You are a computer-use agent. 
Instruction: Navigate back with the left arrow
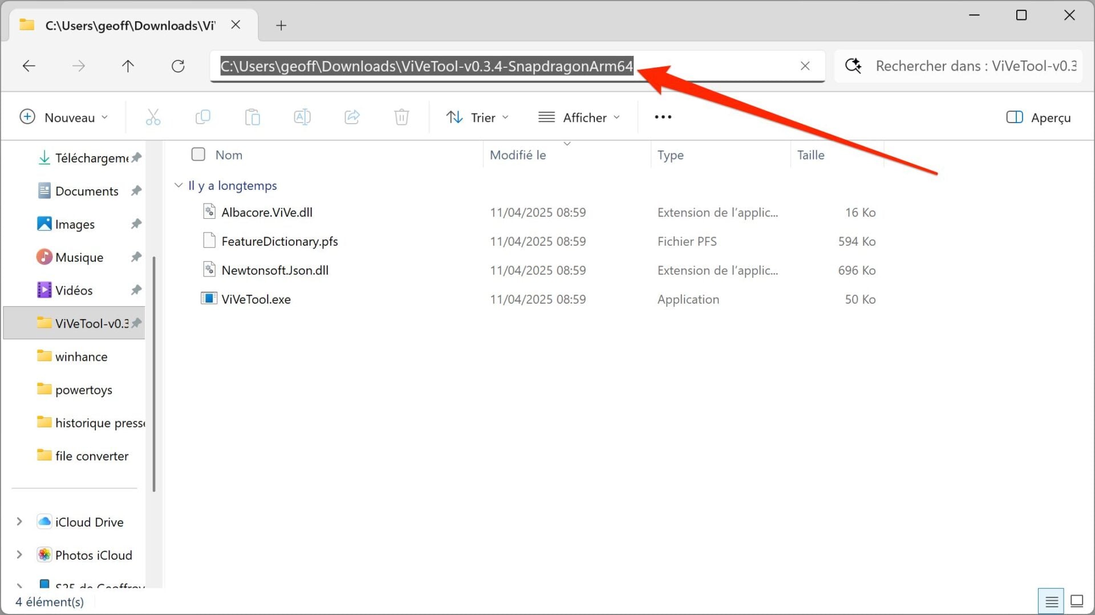tap(29, 66)
